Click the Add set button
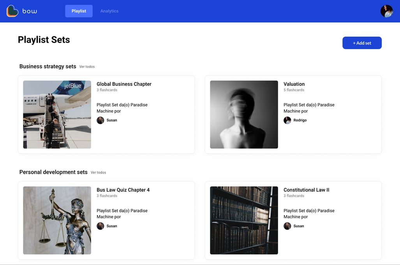 pos(362,43)
